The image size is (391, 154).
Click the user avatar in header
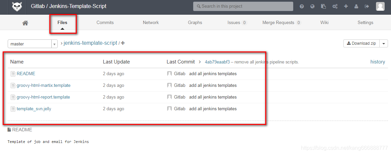380,6
